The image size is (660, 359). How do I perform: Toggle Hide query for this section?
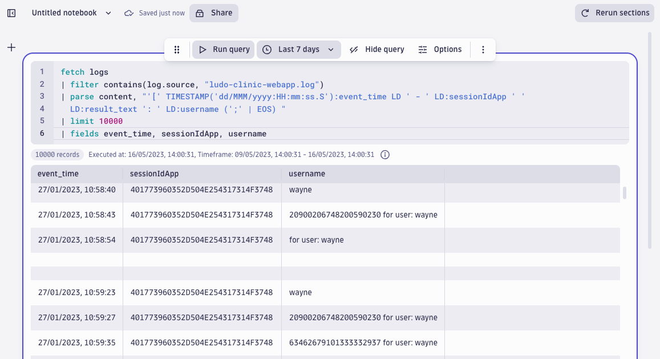pyautogui.click(x=376, y=49)
